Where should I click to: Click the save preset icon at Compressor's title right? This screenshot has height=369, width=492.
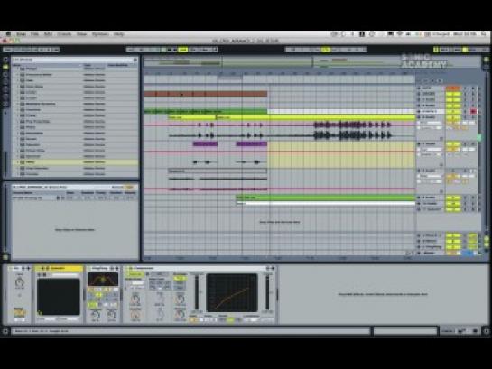[x=273, y=268]
